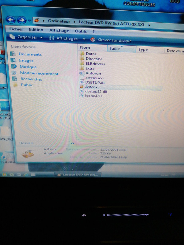184x245 pixels.
Task: Expand the arrow after ASTERIX XXL breadcrumb
Action: pyautogui.click(x=149, y=25)
